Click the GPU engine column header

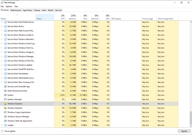pos(126,17)
